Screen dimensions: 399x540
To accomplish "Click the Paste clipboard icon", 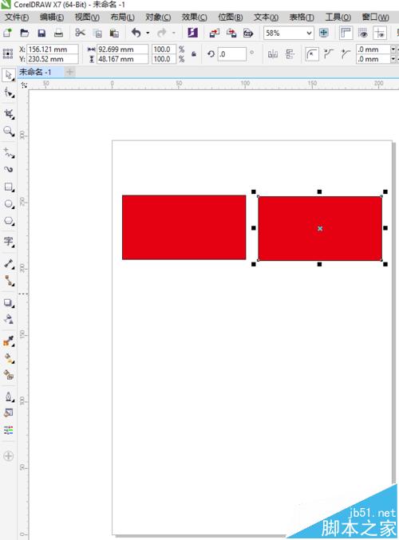I will pos(114,33).
